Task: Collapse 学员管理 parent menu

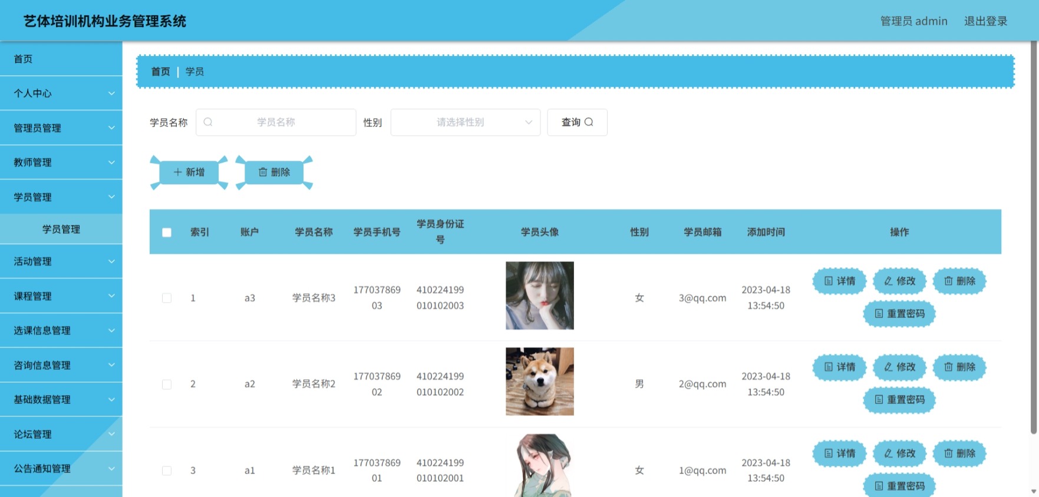Action: tap(61, 197)
